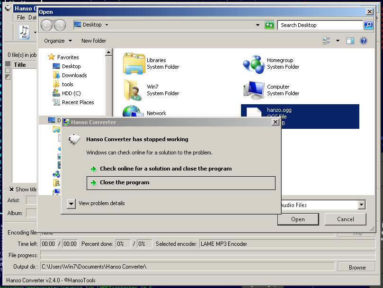Select the Homegroup icon in the file list

[x=254, y=64]
